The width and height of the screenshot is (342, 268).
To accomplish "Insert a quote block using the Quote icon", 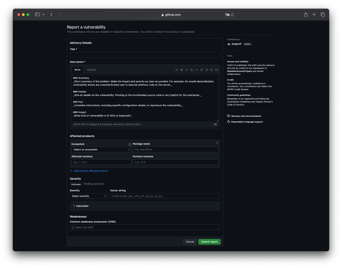I will pos(192,70).
